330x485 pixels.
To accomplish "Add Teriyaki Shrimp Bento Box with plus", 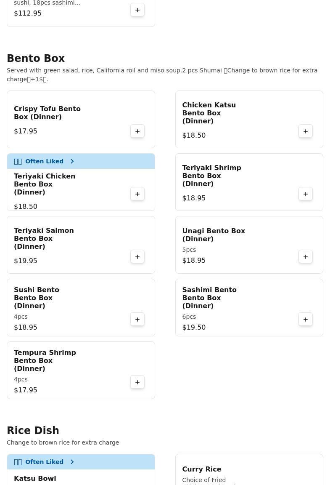I will click(x=306, y=194).
